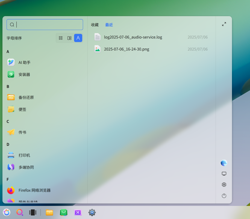Screen dimensions: 250x219
Task: Switch to the four-square grid sort mode
Action: [61, 38]
